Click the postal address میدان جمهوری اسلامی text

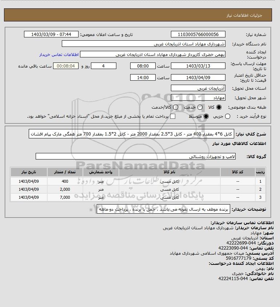(x=207, y=253)
